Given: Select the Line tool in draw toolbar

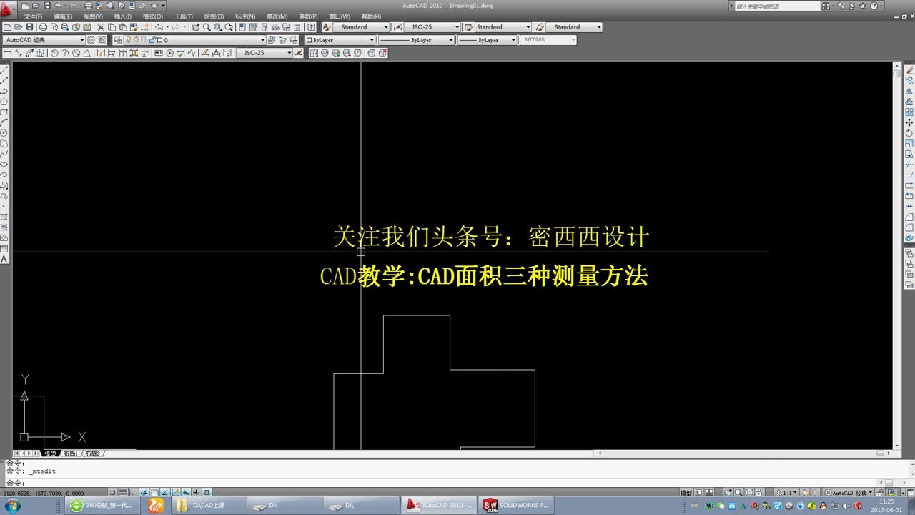Looking at the screenshot, I should pyautogui.click(x=4, y=70).
